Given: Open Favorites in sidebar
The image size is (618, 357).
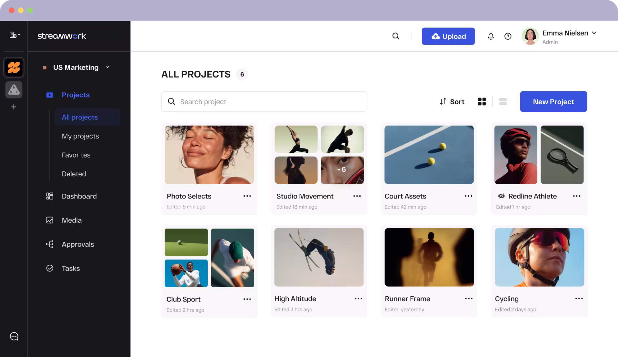Looking at the screenshot, I should click(76, 155).
